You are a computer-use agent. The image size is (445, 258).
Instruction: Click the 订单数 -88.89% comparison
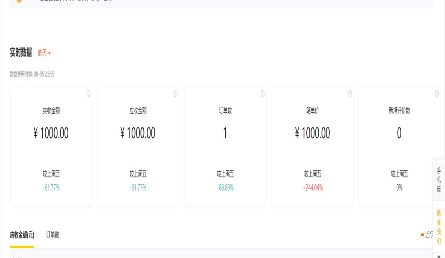[x=225, y=188]
